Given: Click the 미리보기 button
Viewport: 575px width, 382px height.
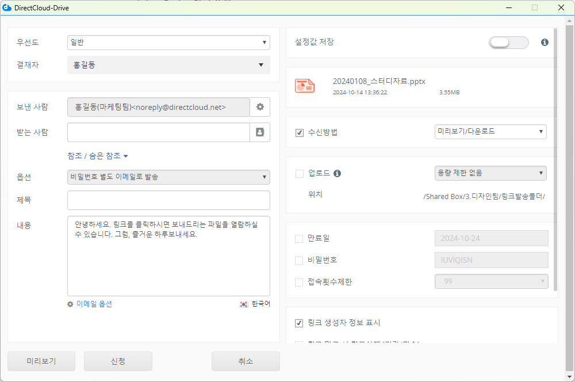Looking at the screenshot, I should pyautogui.click(x=41, y=361).
